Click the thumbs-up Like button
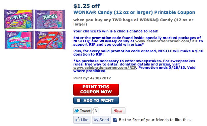 tap(82, 120)
